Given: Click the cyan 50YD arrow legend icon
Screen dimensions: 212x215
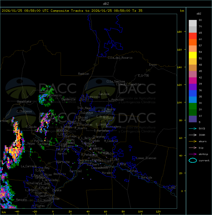Looking at the screenshot, I should (193, 129).
